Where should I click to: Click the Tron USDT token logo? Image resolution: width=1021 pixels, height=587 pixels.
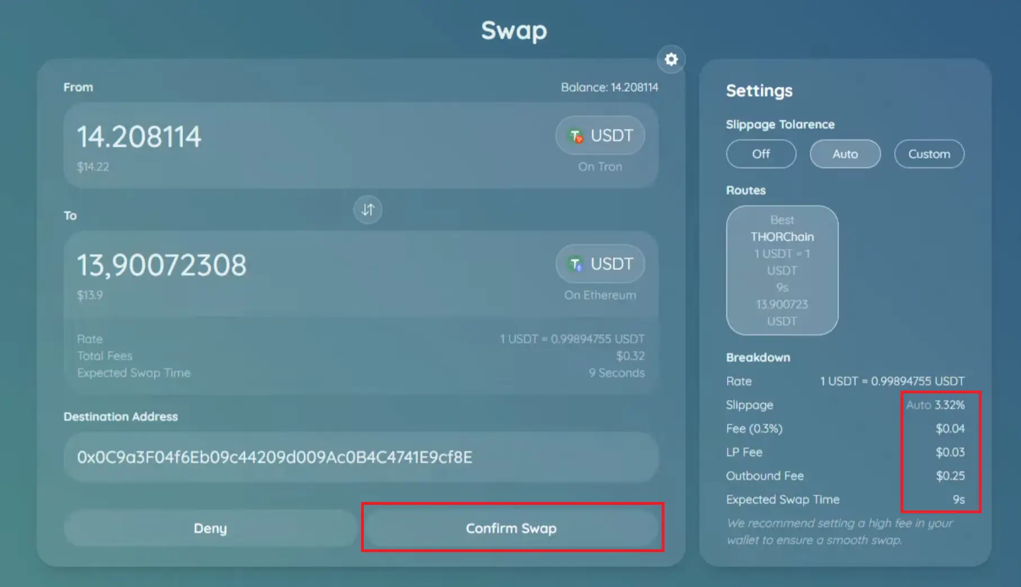point(576,136)
